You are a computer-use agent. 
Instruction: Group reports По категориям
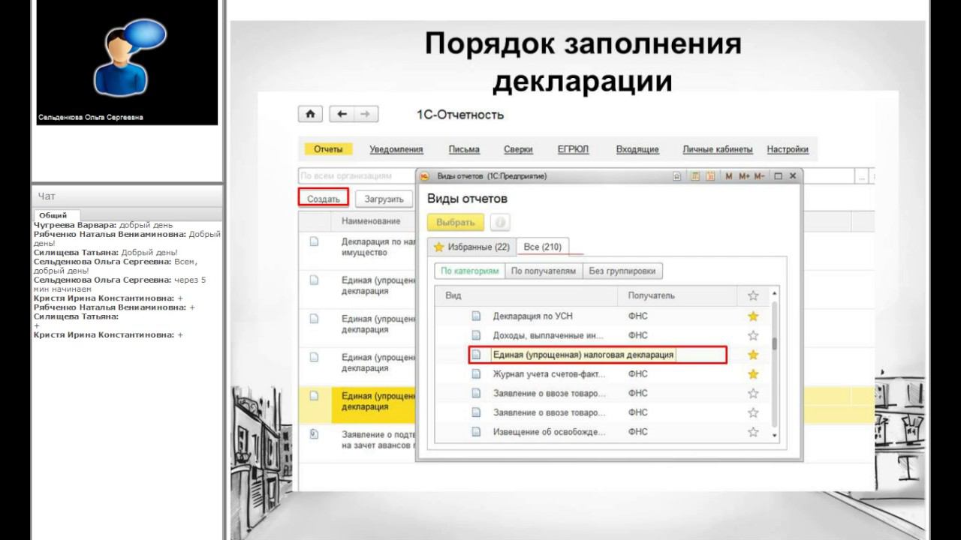tap(469, 271)
